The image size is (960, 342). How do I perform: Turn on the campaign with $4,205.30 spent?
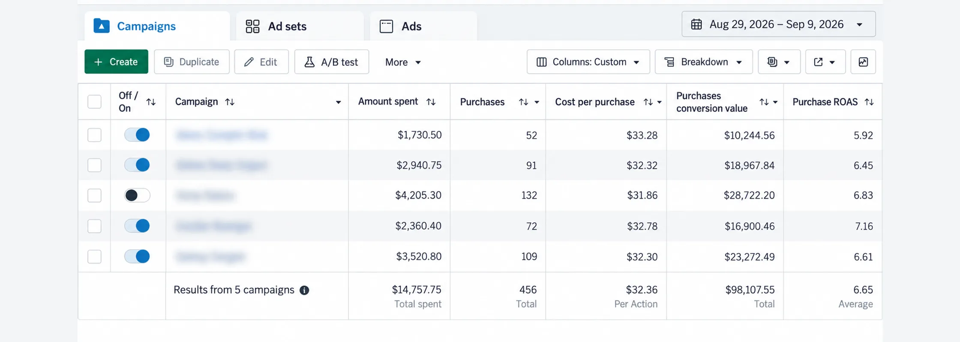click(x=137, y=195)
